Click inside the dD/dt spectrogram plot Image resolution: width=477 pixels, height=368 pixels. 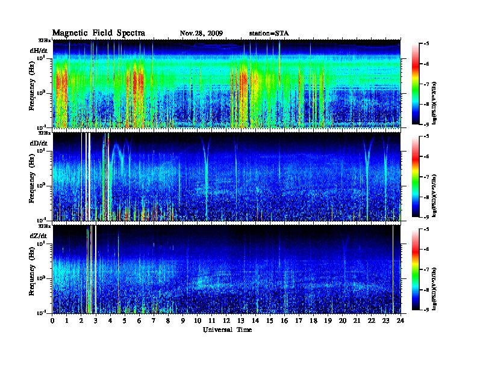pos(226,177)
